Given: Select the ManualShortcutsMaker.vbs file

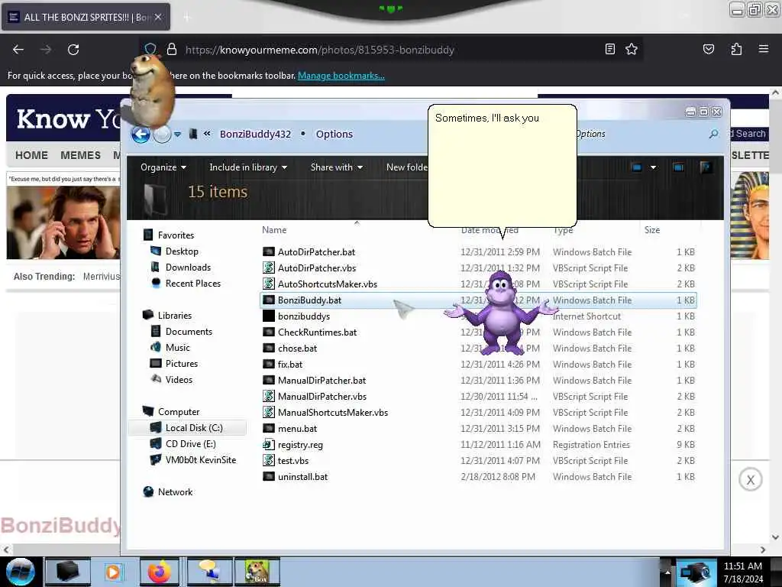Looking at the screenshot, I should 333,412.
